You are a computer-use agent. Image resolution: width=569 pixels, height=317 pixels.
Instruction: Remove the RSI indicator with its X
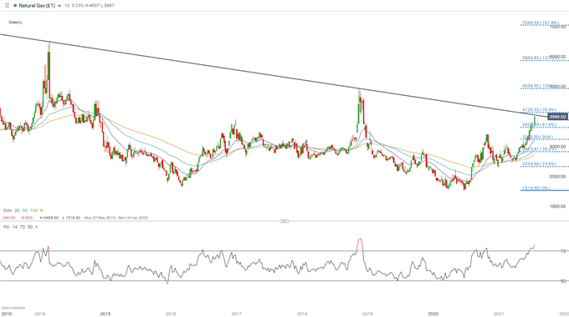click(x=36, y=227)
